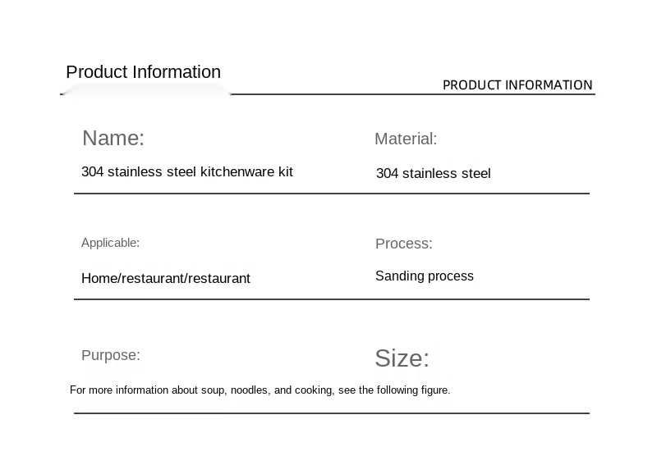Viewport: 657px width, 456px height.
Task: Click the 'Size:' label
Action: 402,358
